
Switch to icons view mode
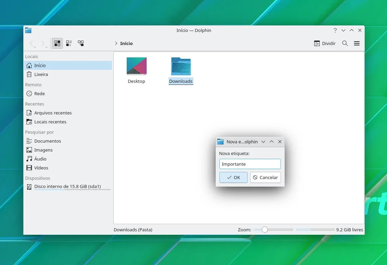pos(57,43)
